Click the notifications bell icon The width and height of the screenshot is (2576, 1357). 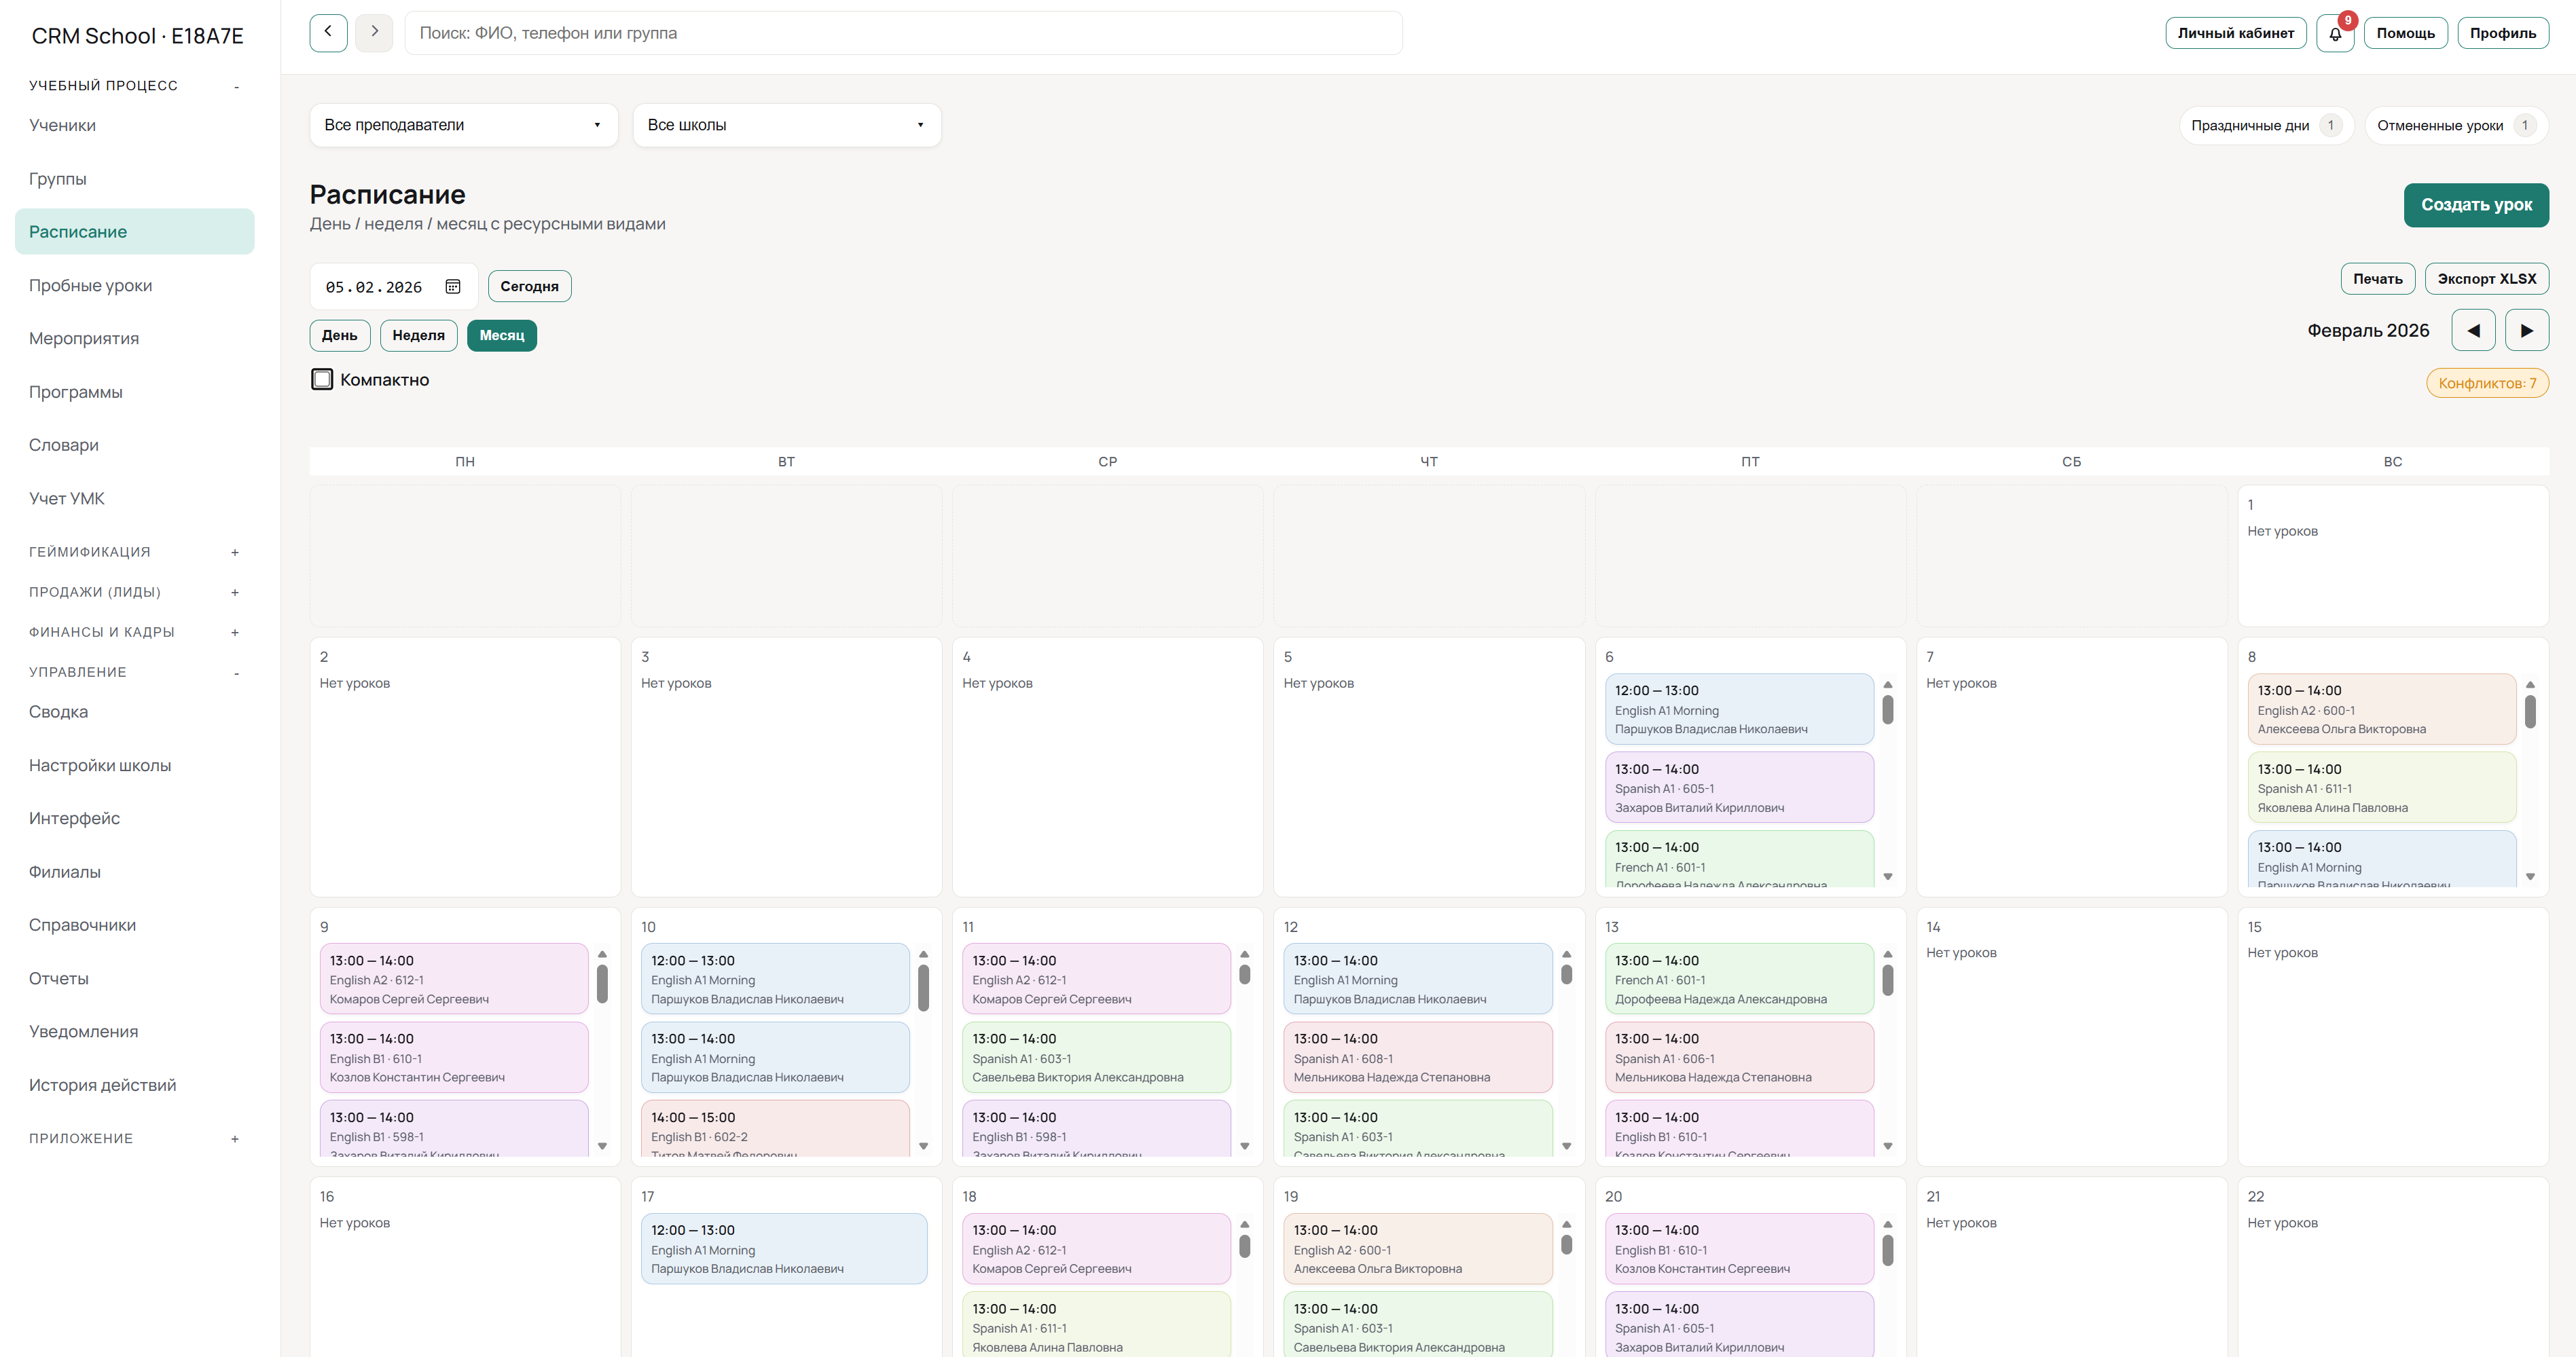(x=2335, y=33)
